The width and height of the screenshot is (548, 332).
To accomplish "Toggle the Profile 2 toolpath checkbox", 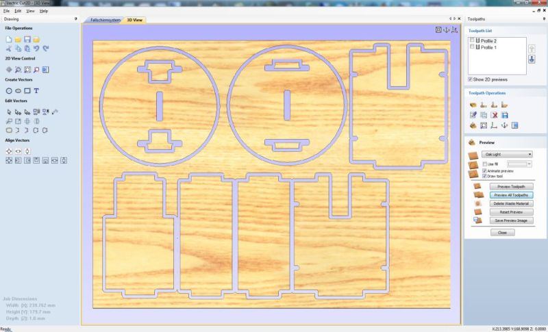I will (471, 41).
